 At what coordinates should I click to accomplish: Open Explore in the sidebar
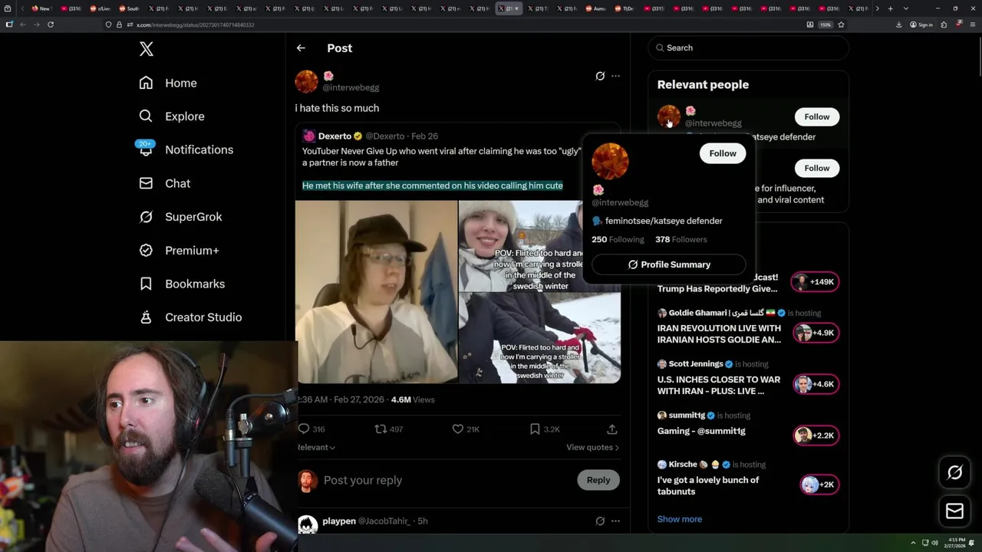click(x=172, y=117)
